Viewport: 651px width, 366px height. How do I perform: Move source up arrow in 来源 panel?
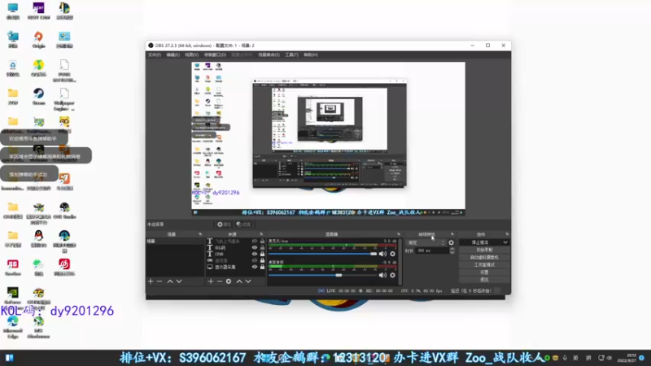[x=239, y=281]
